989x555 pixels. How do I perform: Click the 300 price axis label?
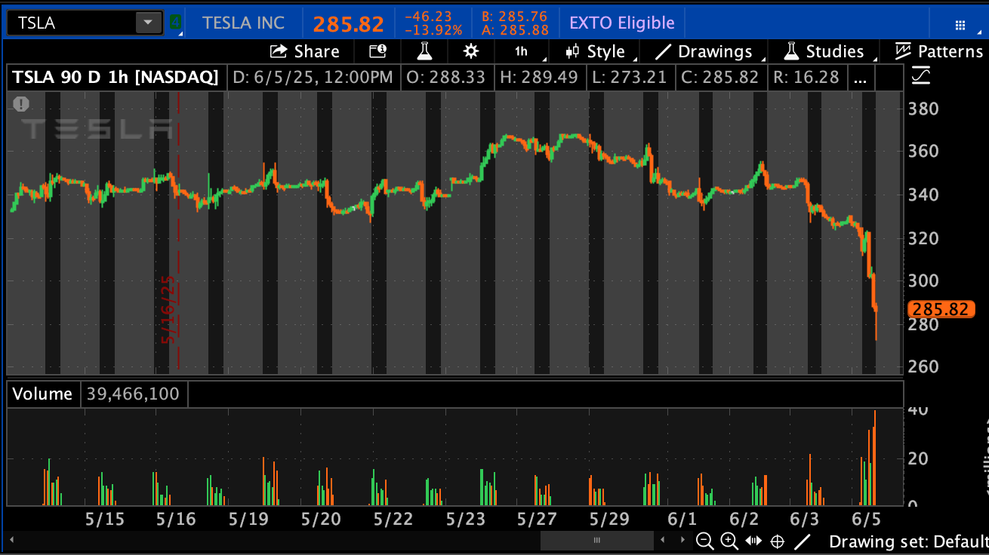click(924, 281)
